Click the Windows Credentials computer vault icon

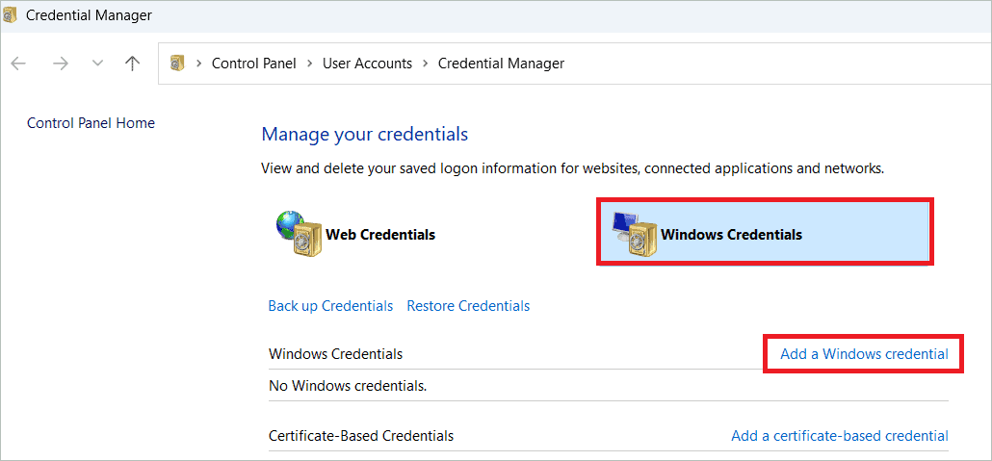pyautogui.click(x=635, y=234)
